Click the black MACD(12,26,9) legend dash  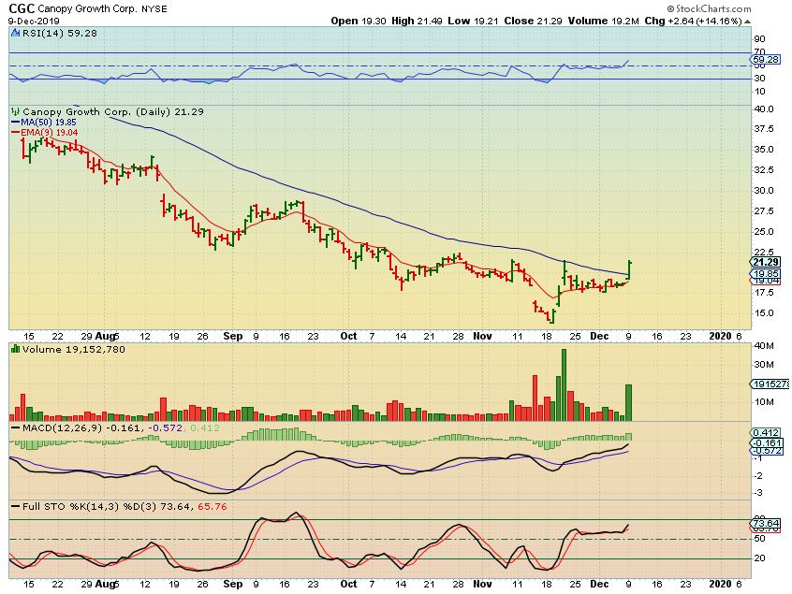[x=15, y=428]
